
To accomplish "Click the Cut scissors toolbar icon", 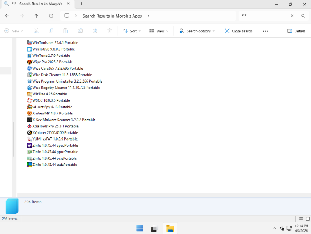I will (36, 31).
